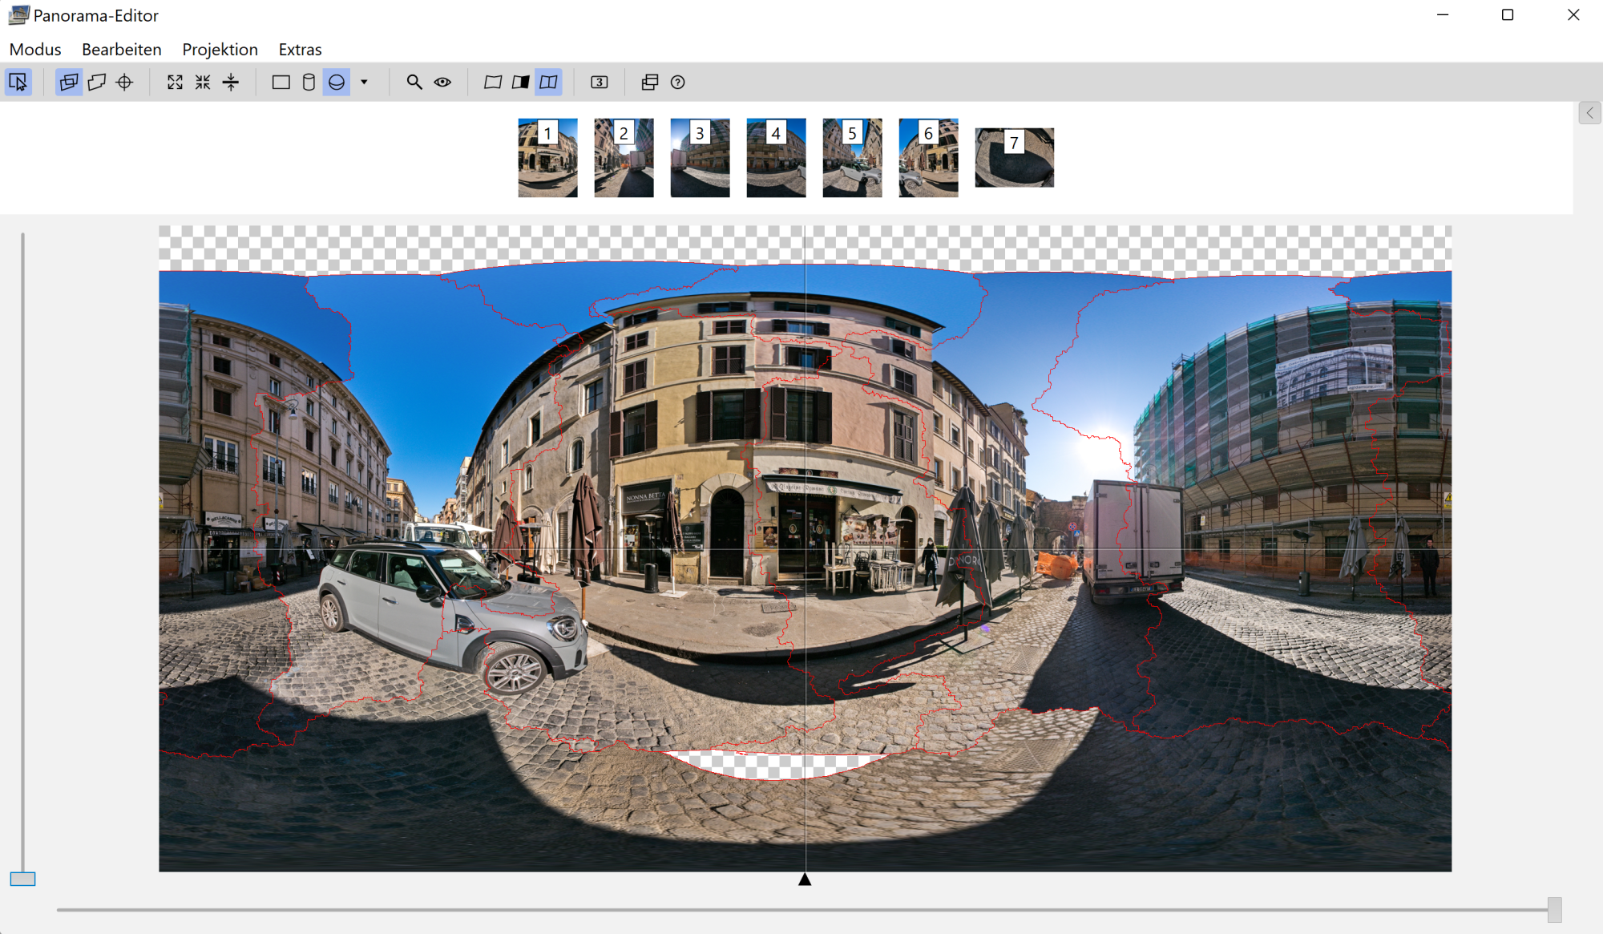This screenshot has height=934, width=1603.
Task: Select the pointer selection tool
Action: coord(18,82)
